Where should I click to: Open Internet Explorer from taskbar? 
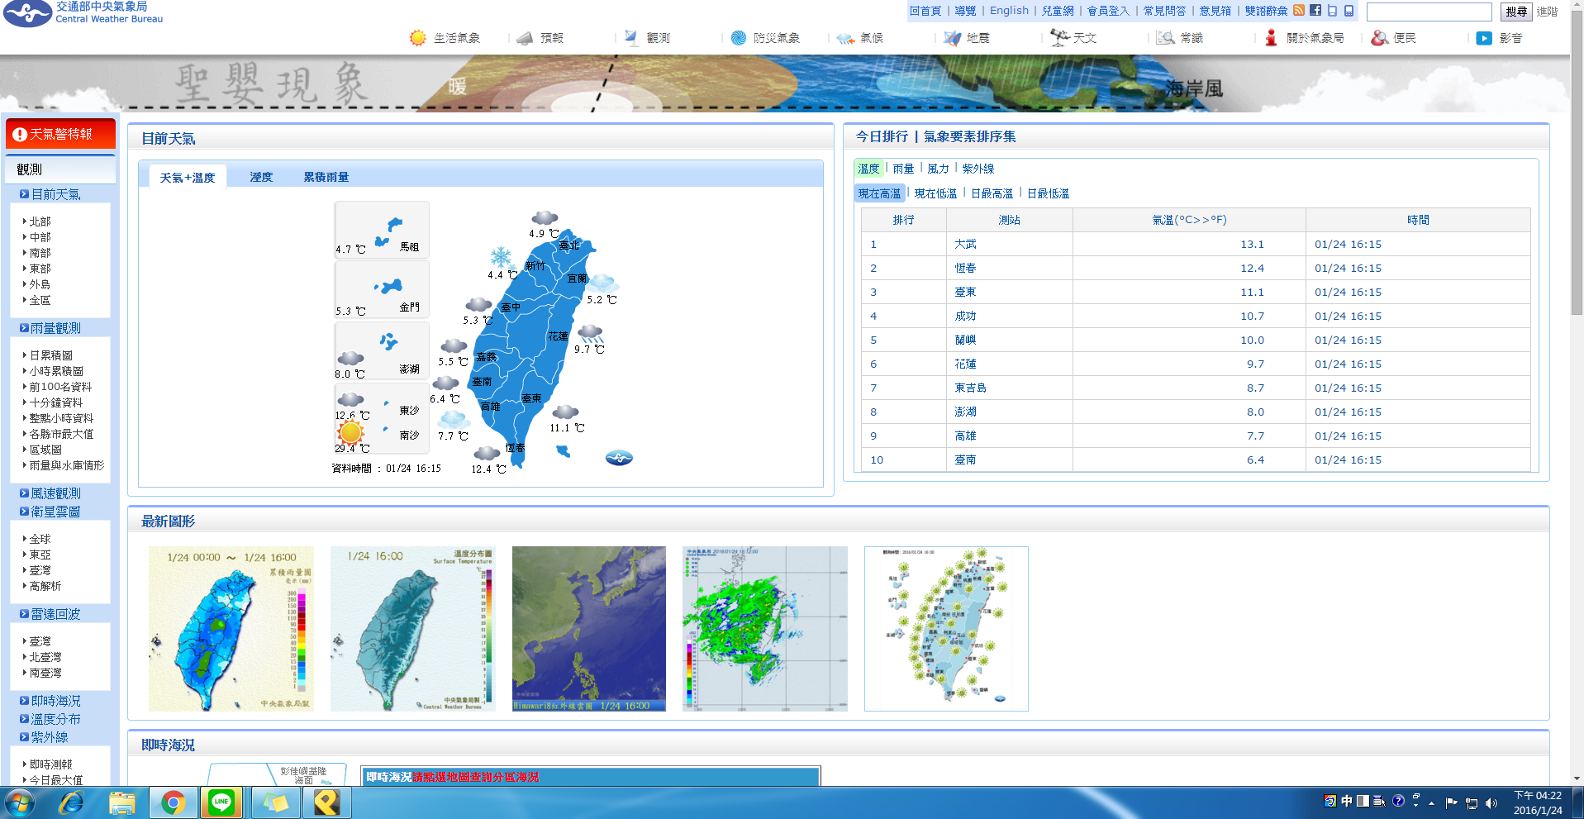tap(71, 802)
